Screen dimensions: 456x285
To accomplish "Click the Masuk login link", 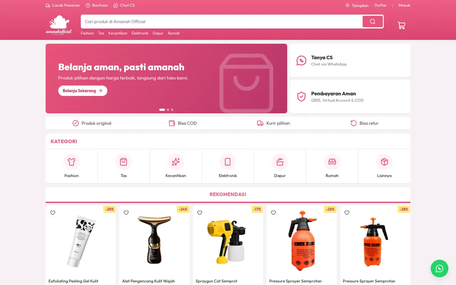I will tap(404, 5).
